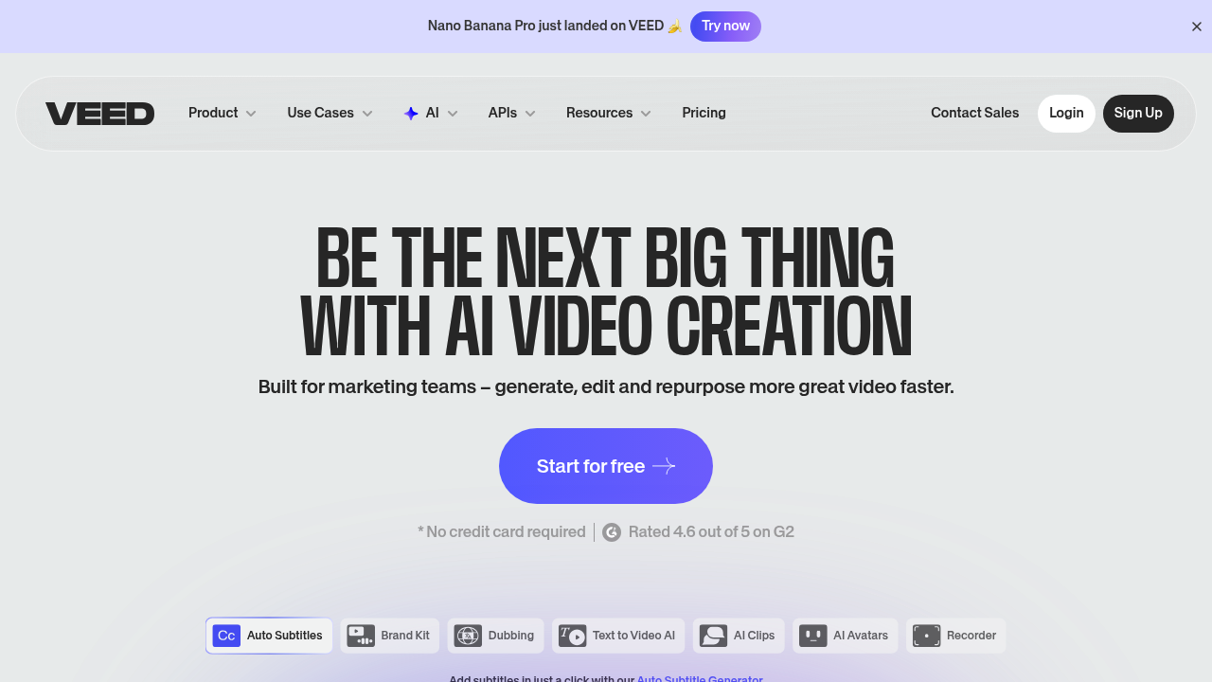Open the Use Cases dropdown
1212x682 pixels.
point(330,114)
